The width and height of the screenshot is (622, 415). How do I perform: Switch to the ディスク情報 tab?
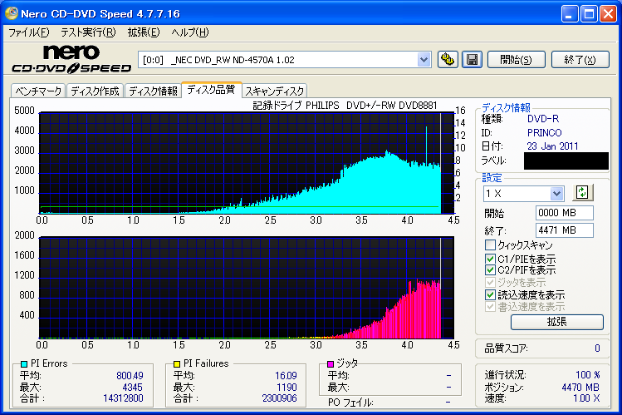pyautogui.click(x=153, y=91)
